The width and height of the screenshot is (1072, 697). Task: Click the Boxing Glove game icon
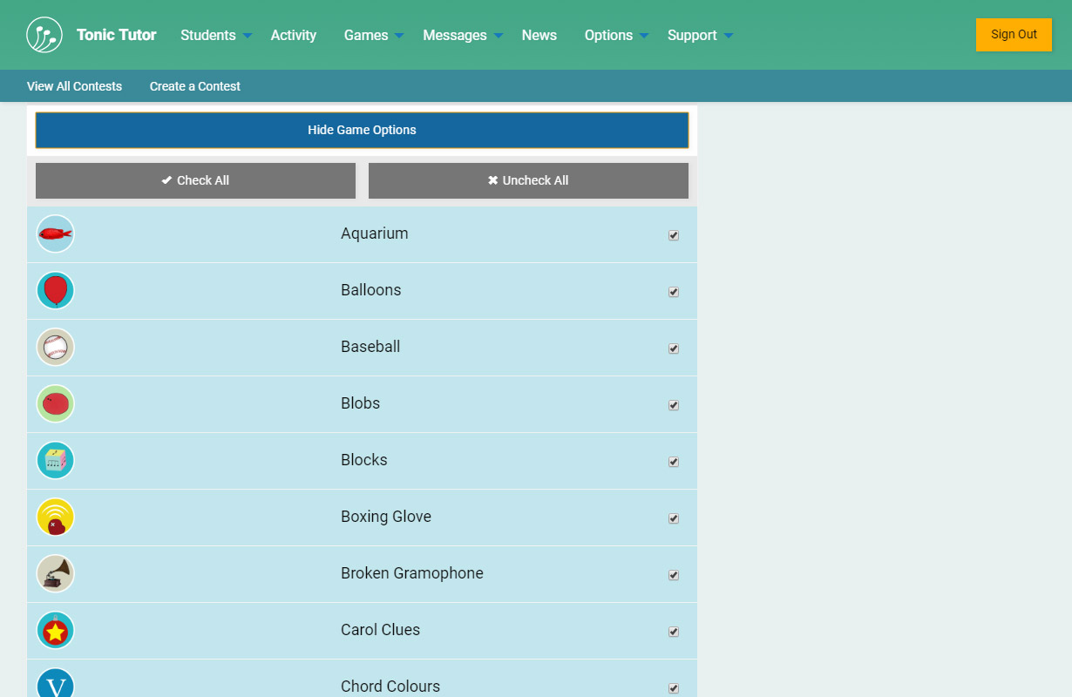tap(56, 517)
